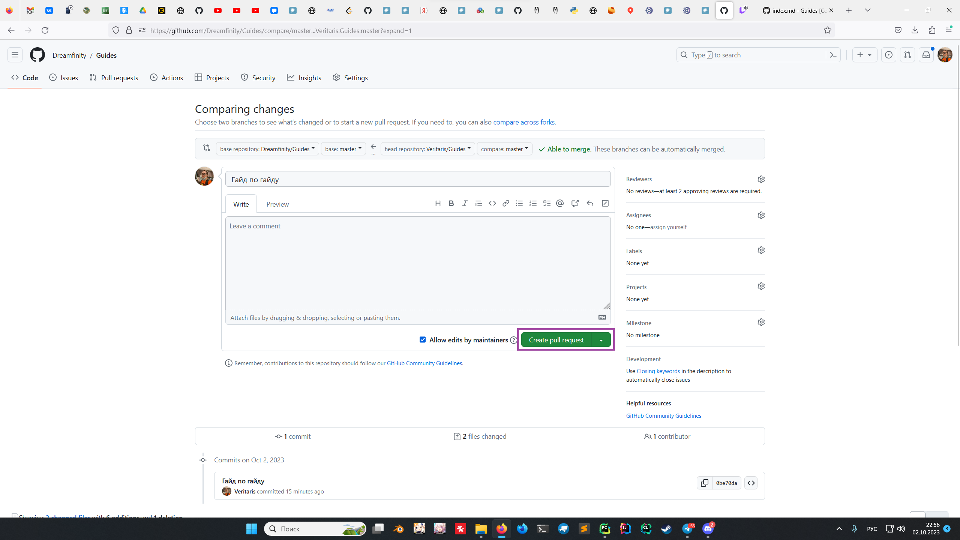This screenshot has height=540, width=960.
Task: Click the Create pull request button
Action: tap(556, 340)
